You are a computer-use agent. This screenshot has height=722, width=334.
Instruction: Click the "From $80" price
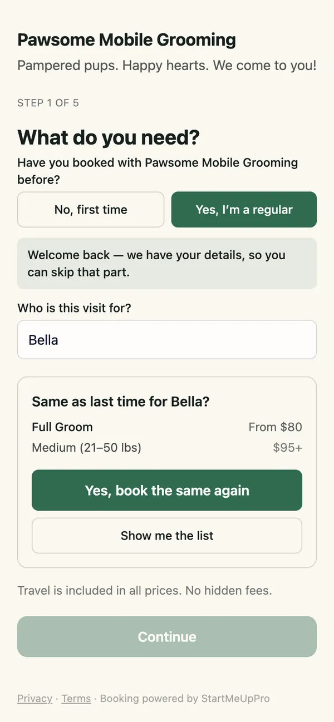(x=275, y=427)
